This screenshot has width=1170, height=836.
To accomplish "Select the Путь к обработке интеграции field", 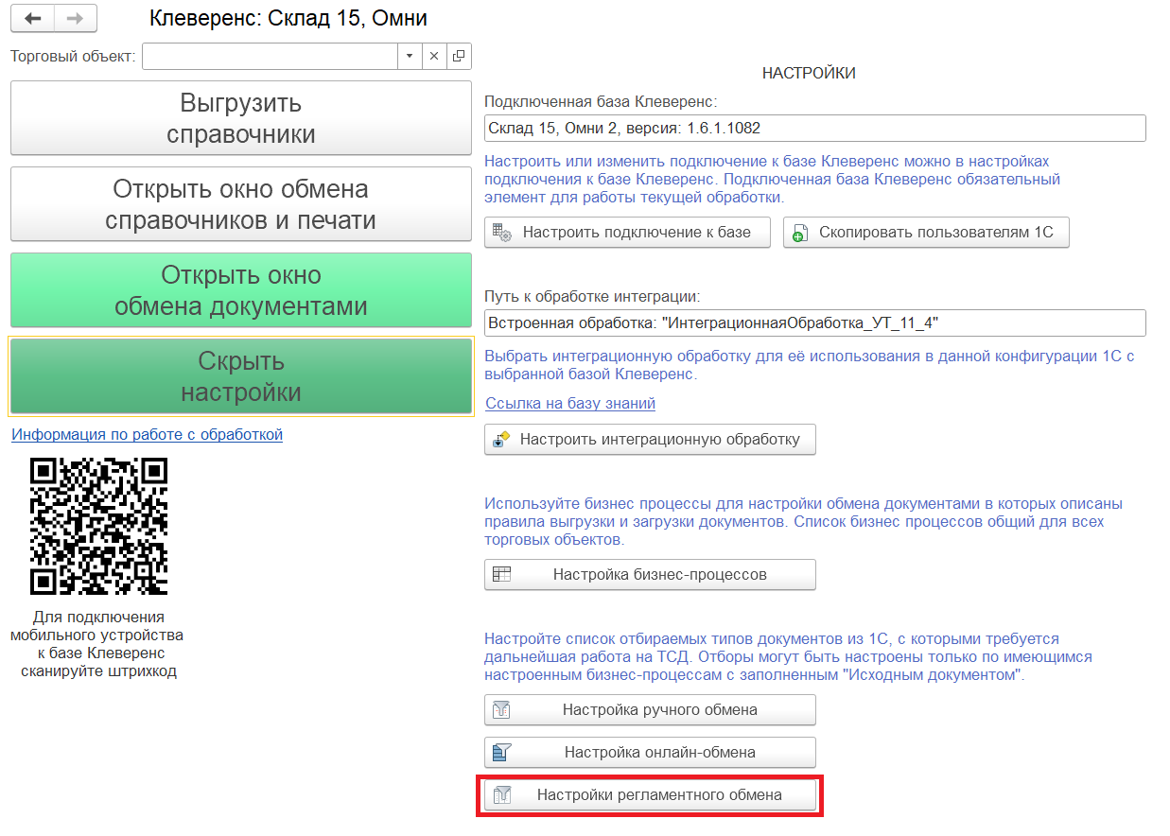I will 814,322.
